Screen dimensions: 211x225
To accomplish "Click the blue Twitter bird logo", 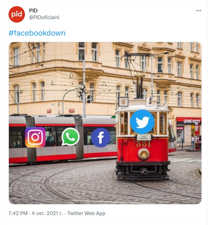I will point(142,122).
